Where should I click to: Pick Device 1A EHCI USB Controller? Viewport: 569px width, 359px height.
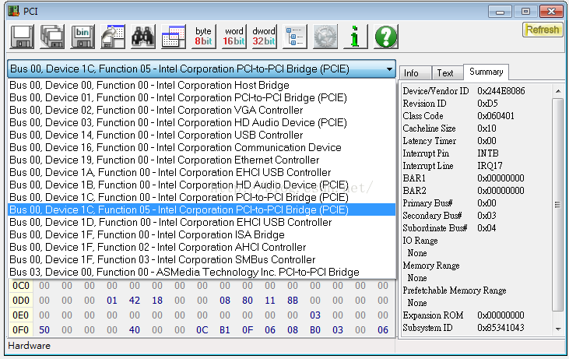point(202,172)
